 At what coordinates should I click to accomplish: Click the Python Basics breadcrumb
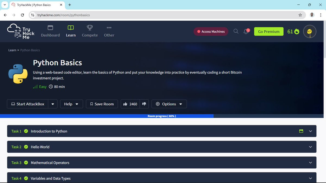tap(30, 50)
